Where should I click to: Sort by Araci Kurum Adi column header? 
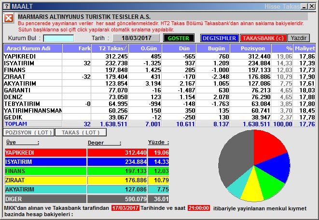click(33, 48)
